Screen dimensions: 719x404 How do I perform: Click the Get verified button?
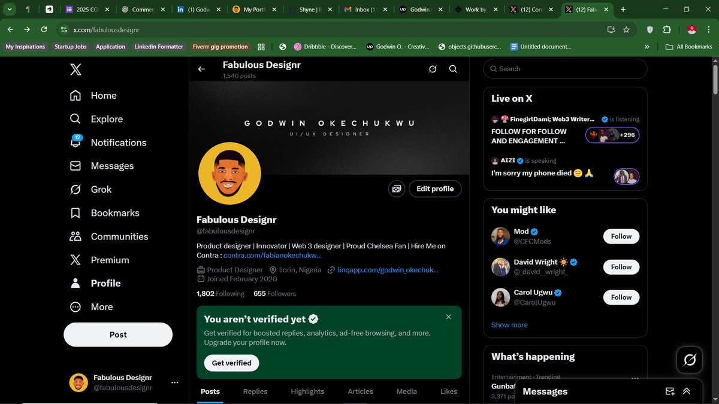(232, 363)
